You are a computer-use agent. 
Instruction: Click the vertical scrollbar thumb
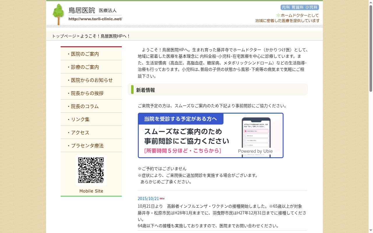pyautogui.click(x=371, y=48)
